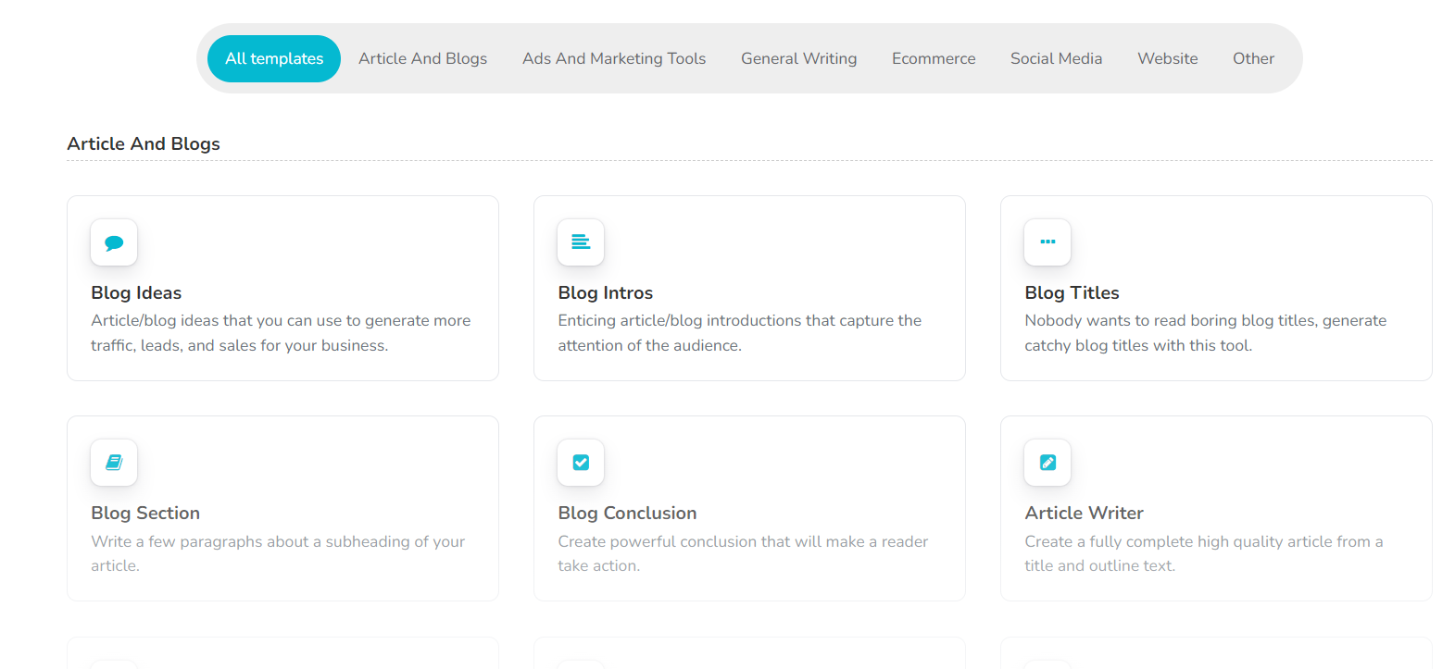Open the Blog Conclusion template title

627,513
